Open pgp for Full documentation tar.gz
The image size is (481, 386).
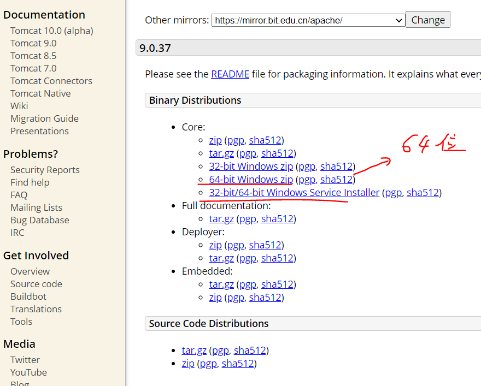(248, 219)
